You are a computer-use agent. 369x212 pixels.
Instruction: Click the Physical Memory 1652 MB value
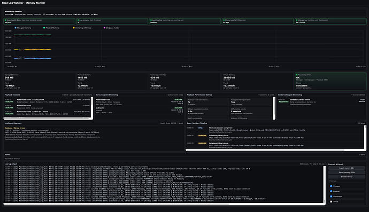82,77
